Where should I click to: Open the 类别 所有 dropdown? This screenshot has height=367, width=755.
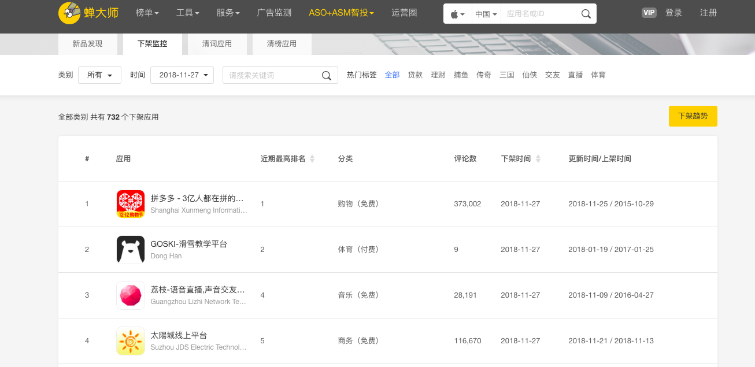99,75
